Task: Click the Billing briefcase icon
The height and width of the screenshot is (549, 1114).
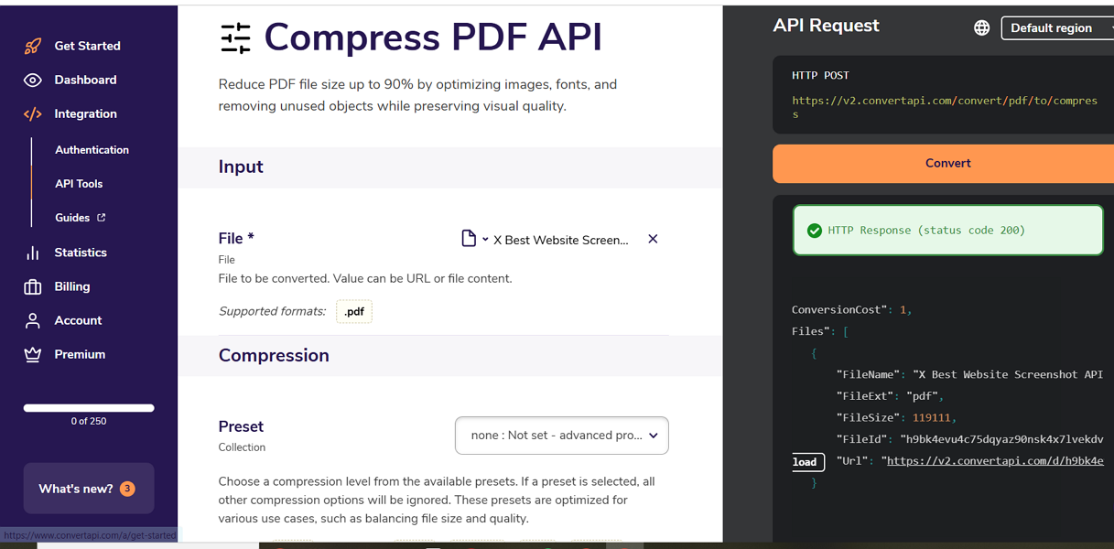Action: point(33,287)
